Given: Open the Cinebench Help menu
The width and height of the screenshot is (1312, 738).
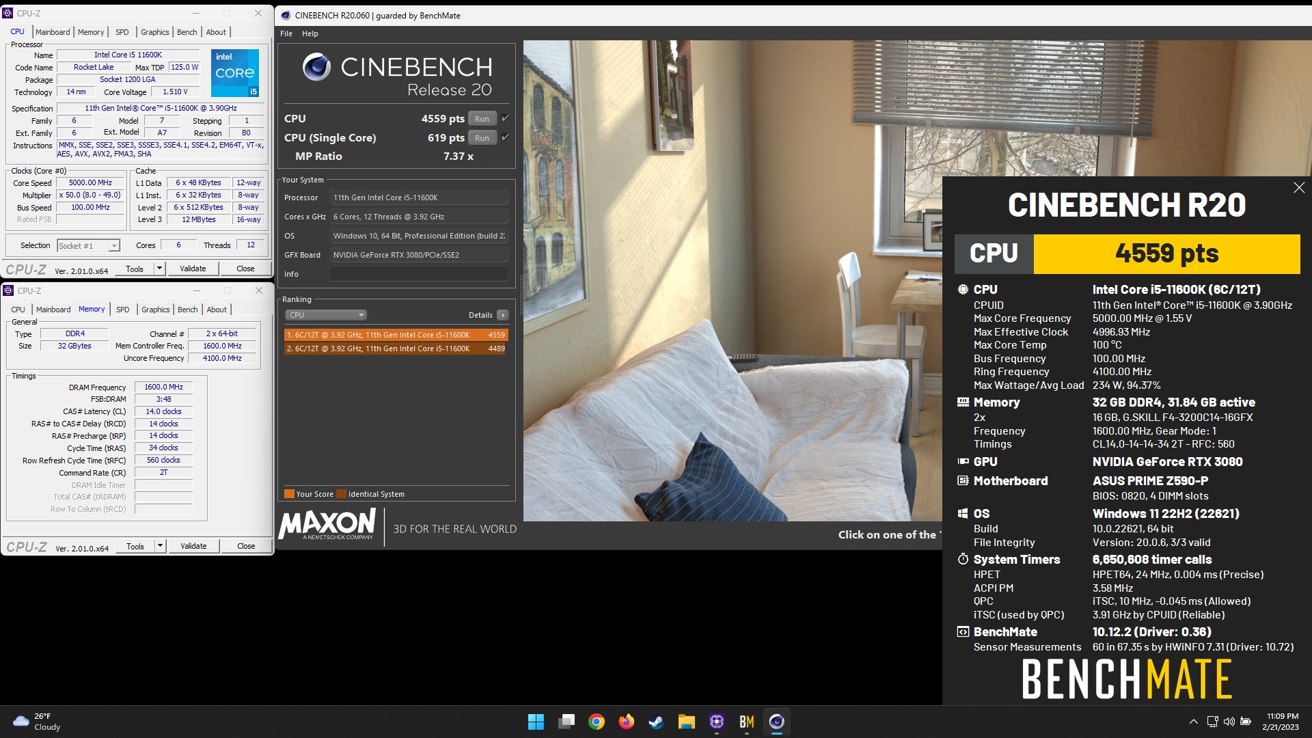Looking at the screenshot, I should pos(310,33).
